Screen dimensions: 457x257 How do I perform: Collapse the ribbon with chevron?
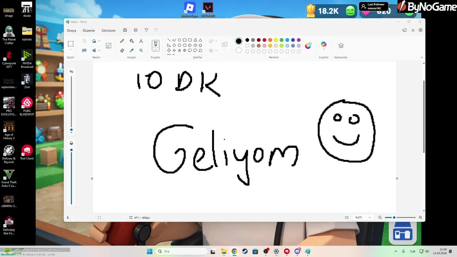(x=422, y=57)
